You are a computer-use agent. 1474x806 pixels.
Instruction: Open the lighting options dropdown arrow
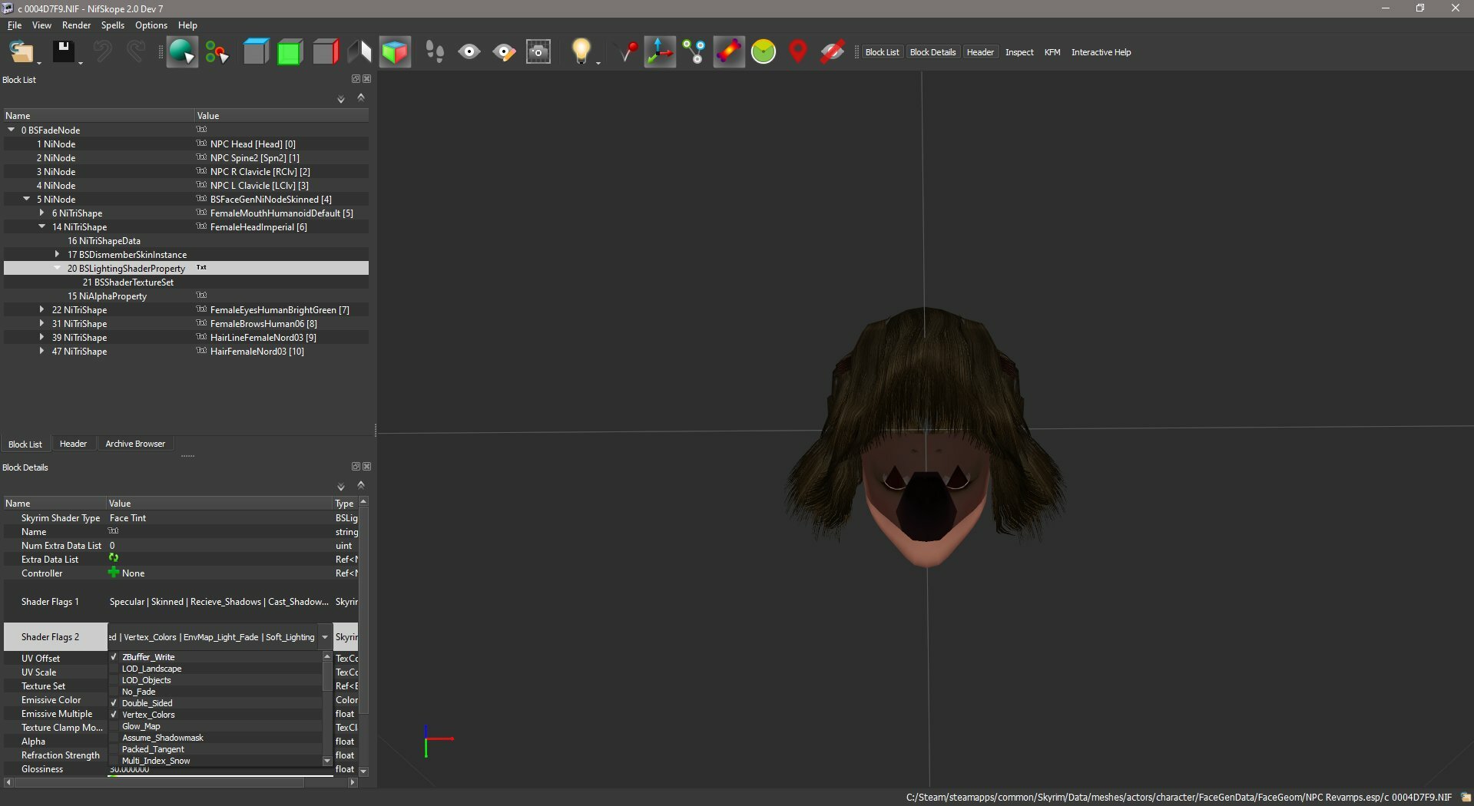click(598, 62)
